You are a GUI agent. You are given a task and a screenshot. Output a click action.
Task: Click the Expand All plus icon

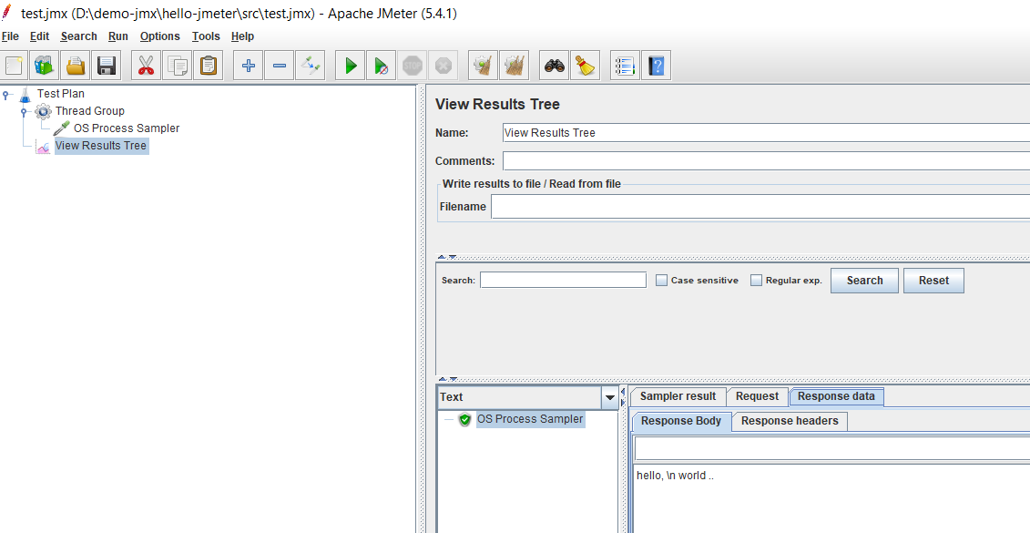[249, 65]
